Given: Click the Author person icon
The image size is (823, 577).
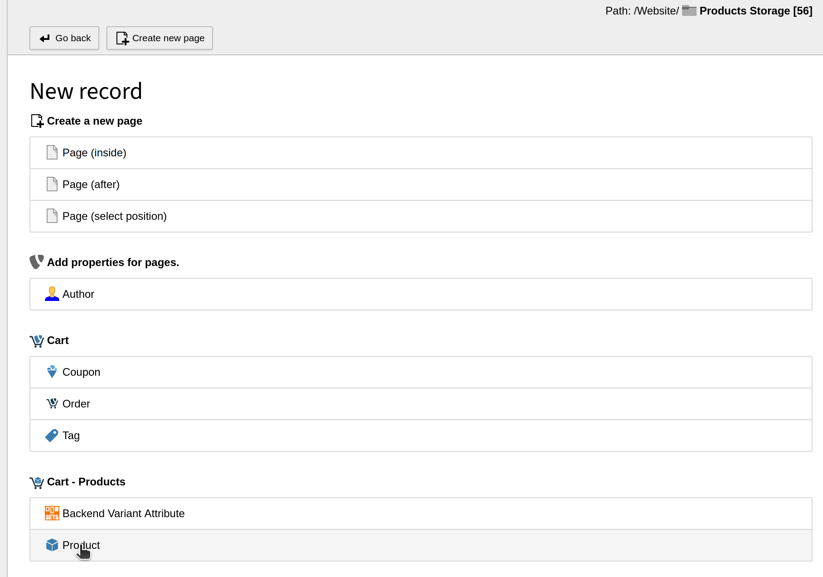Looking at the screenshot, I should pyautogui.click(x=52, y=294).
